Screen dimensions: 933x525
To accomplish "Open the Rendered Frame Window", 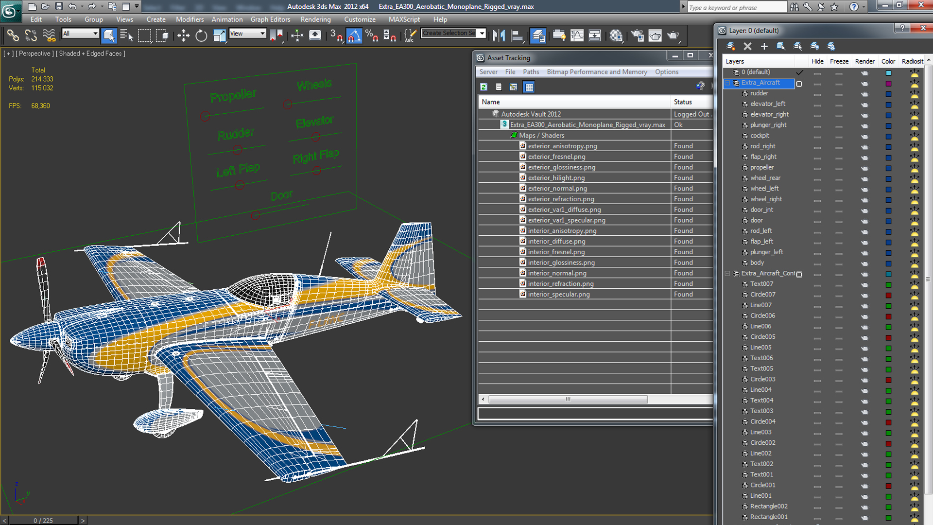I will (655, 35).
